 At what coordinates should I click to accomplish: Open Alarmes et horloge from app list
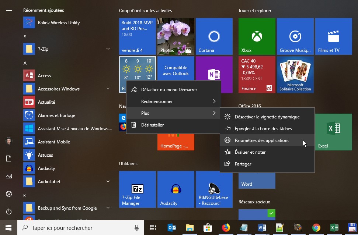[56, 115]
